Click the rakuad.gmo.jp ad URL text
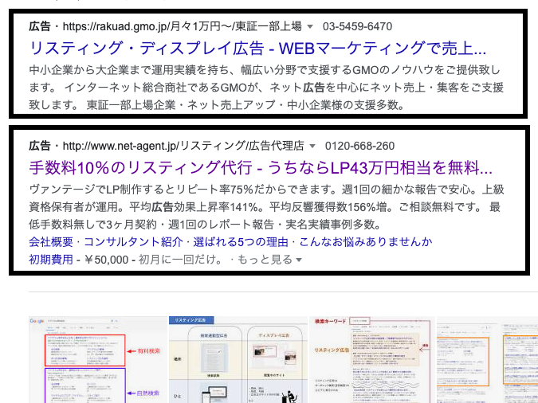This screenshot has height=403, width=538. click(x=183, y=26)
